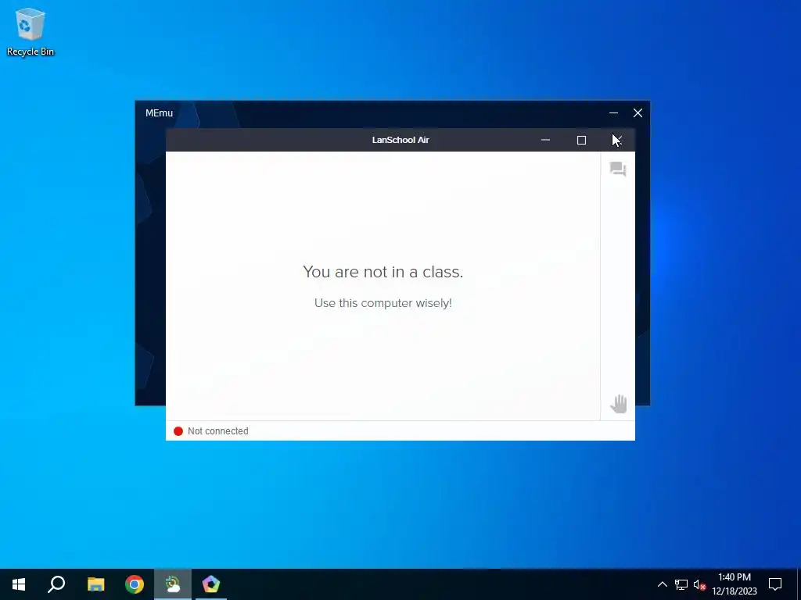Click the muted volume tray icon

699,584
